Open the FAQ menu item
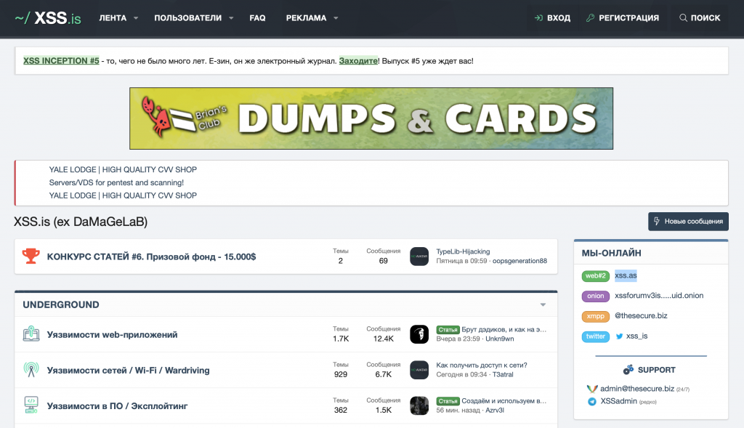 pos(257,18)
